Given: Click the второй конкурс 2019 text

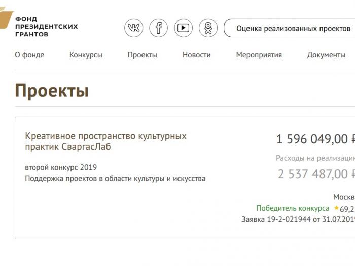Looking at the screenshot, I should pyautogui.click(x=61, y=167).
